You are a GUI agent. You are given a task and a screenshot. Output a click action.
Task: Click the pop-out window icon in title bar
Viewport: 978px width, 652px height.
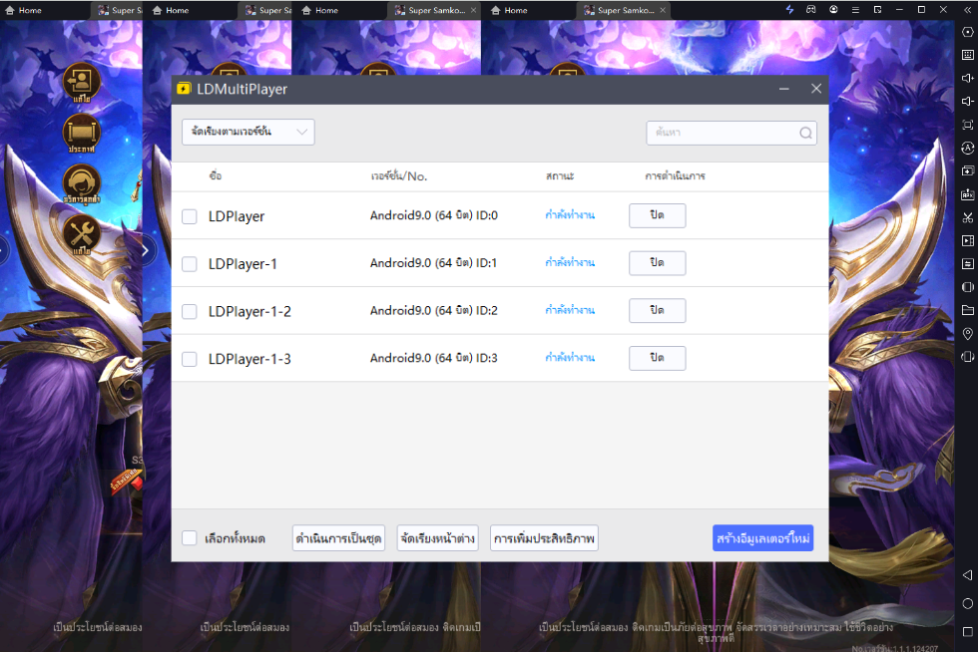pyautogui.click(x=877, y=10)
